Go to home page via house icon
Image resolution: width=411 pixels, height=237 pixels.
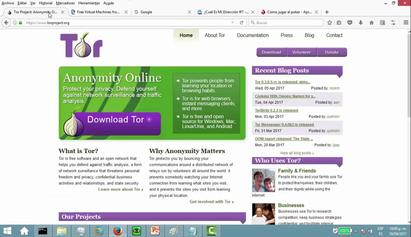[x=372, y=23]
